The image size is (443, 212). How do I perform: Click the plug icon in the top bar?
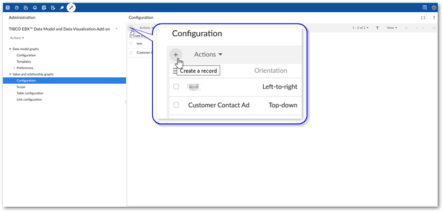(62, 8)
